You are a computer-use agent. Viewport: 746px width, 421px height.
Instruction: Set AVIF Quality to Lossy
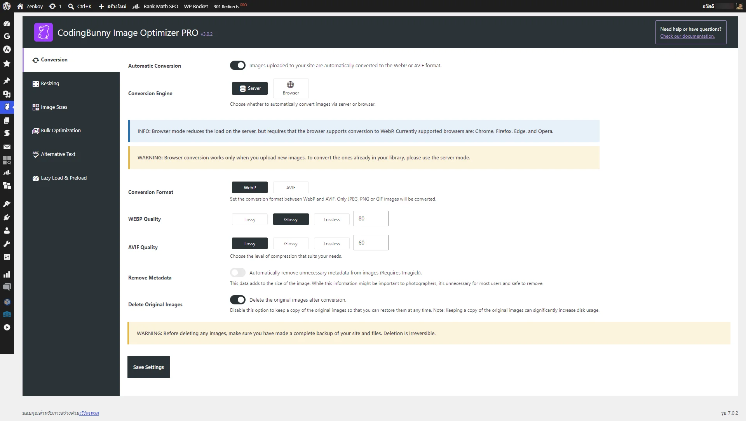click(250, 243)
